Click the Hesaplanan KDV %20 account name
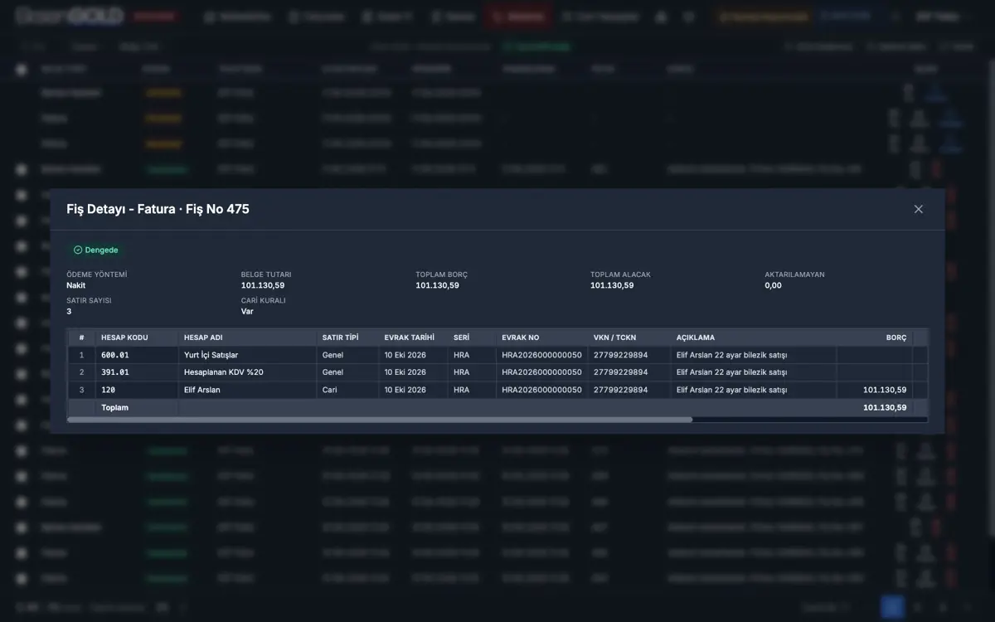The height and width of the screenshot is (622, 995). tap(224, 372)
